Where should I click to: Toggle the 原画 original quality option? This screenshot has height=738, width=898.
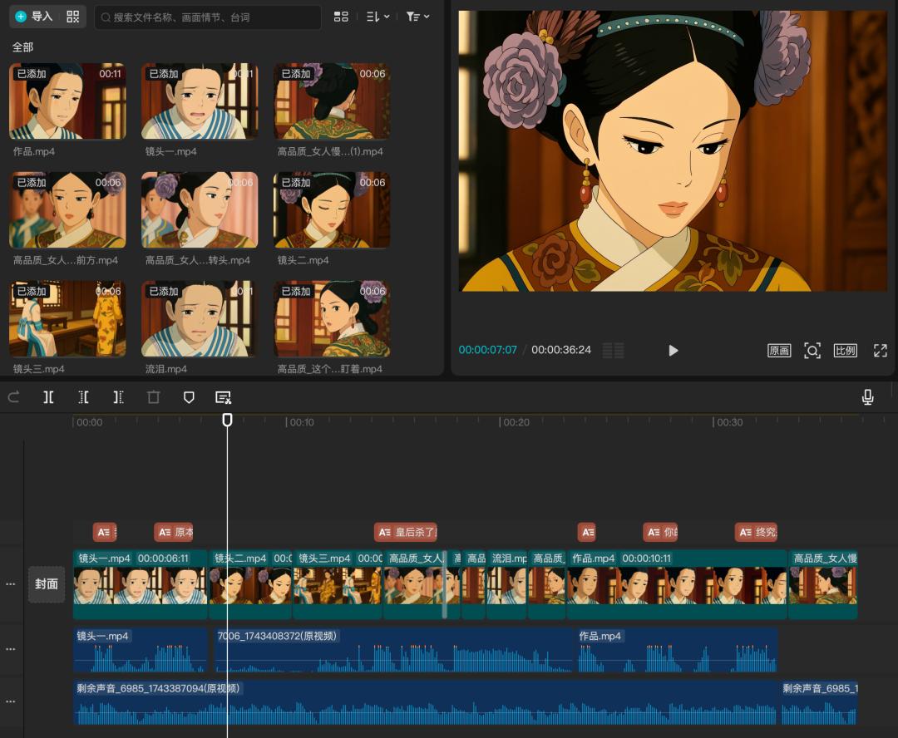(779, 351)
